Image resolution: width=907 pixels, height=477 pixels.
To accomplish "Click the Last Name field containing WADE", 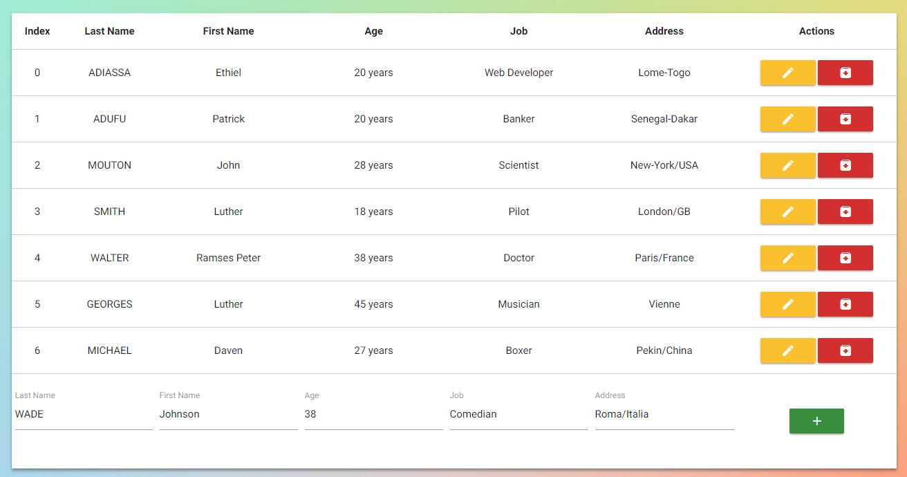I will pyautogui.click(x=83, y=414).
